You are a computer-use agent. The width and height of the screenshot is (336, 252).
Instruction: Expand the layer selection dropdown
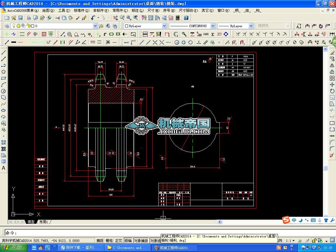point(95,26)
